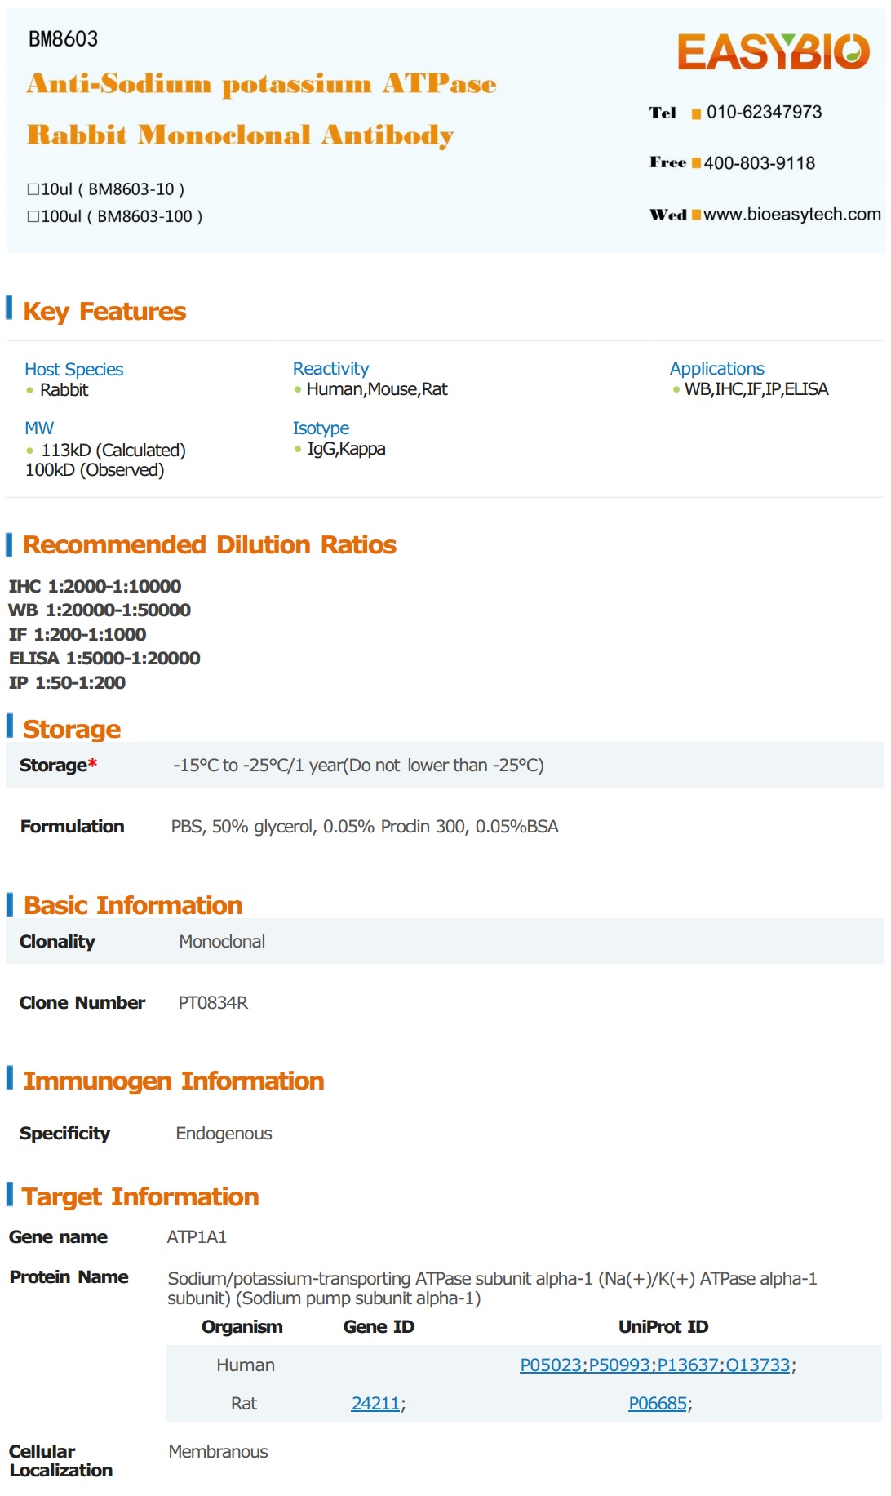
Task: Click the Recommended Dilution Ratios heading
Action: (x=210, y=544)
